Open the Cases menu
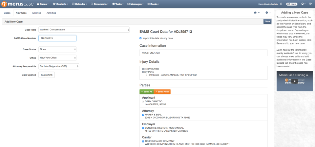 point(43,4)
